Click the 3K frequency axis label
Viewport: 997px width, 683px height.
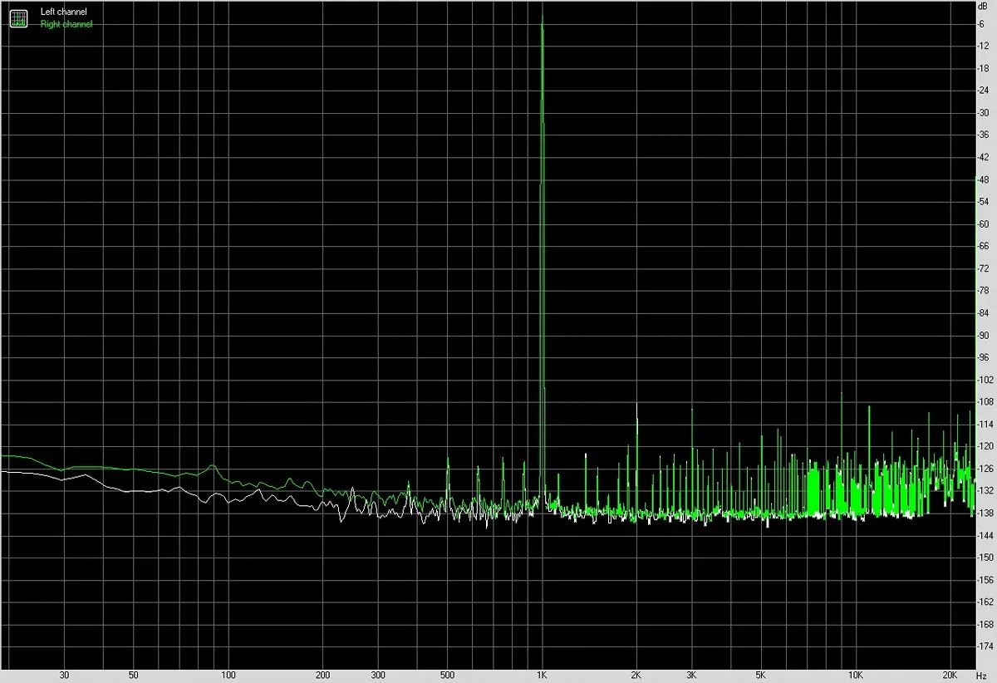[x=691, y=676]
